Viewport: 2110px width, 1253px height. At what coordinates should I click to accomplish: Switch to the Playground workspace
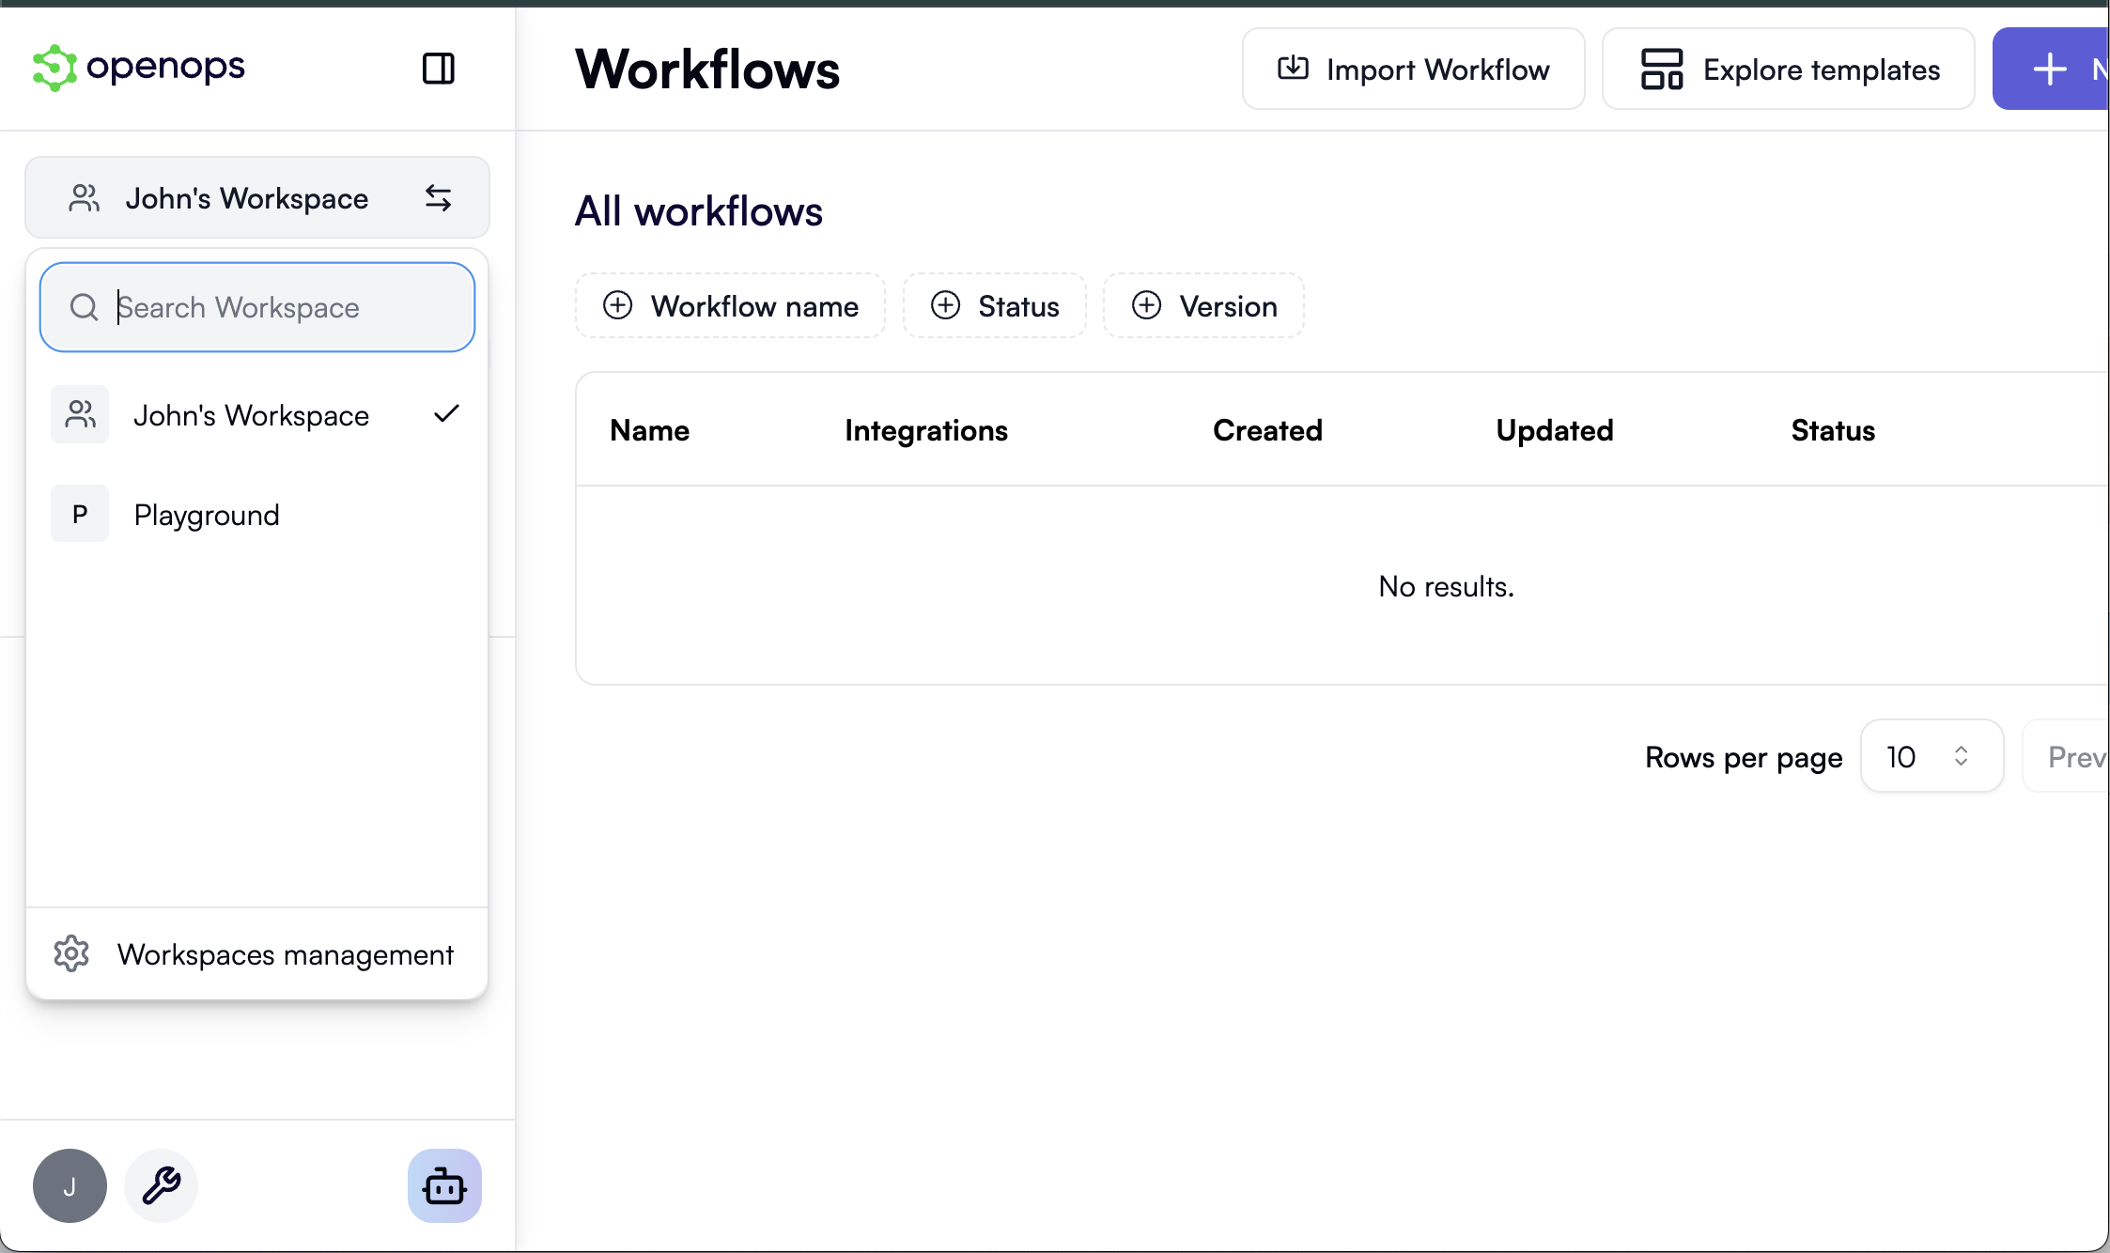tap(207, 514)
